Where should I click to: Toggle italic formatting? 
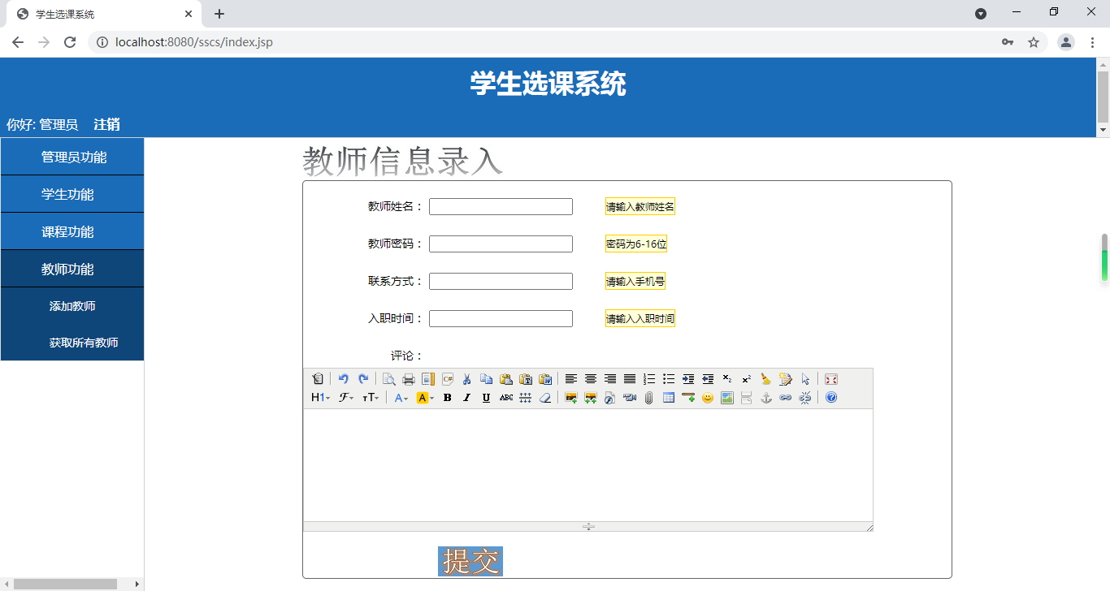tap(467, 398)
